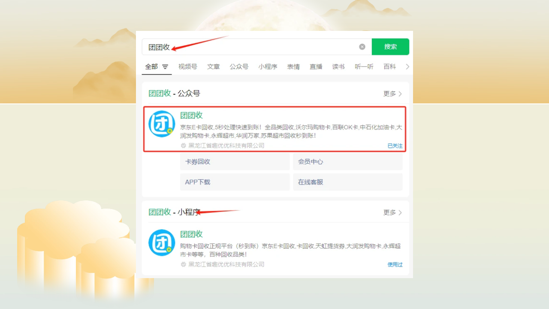Click the 团团收 - 小程序 section heading

tap(174, 212)
